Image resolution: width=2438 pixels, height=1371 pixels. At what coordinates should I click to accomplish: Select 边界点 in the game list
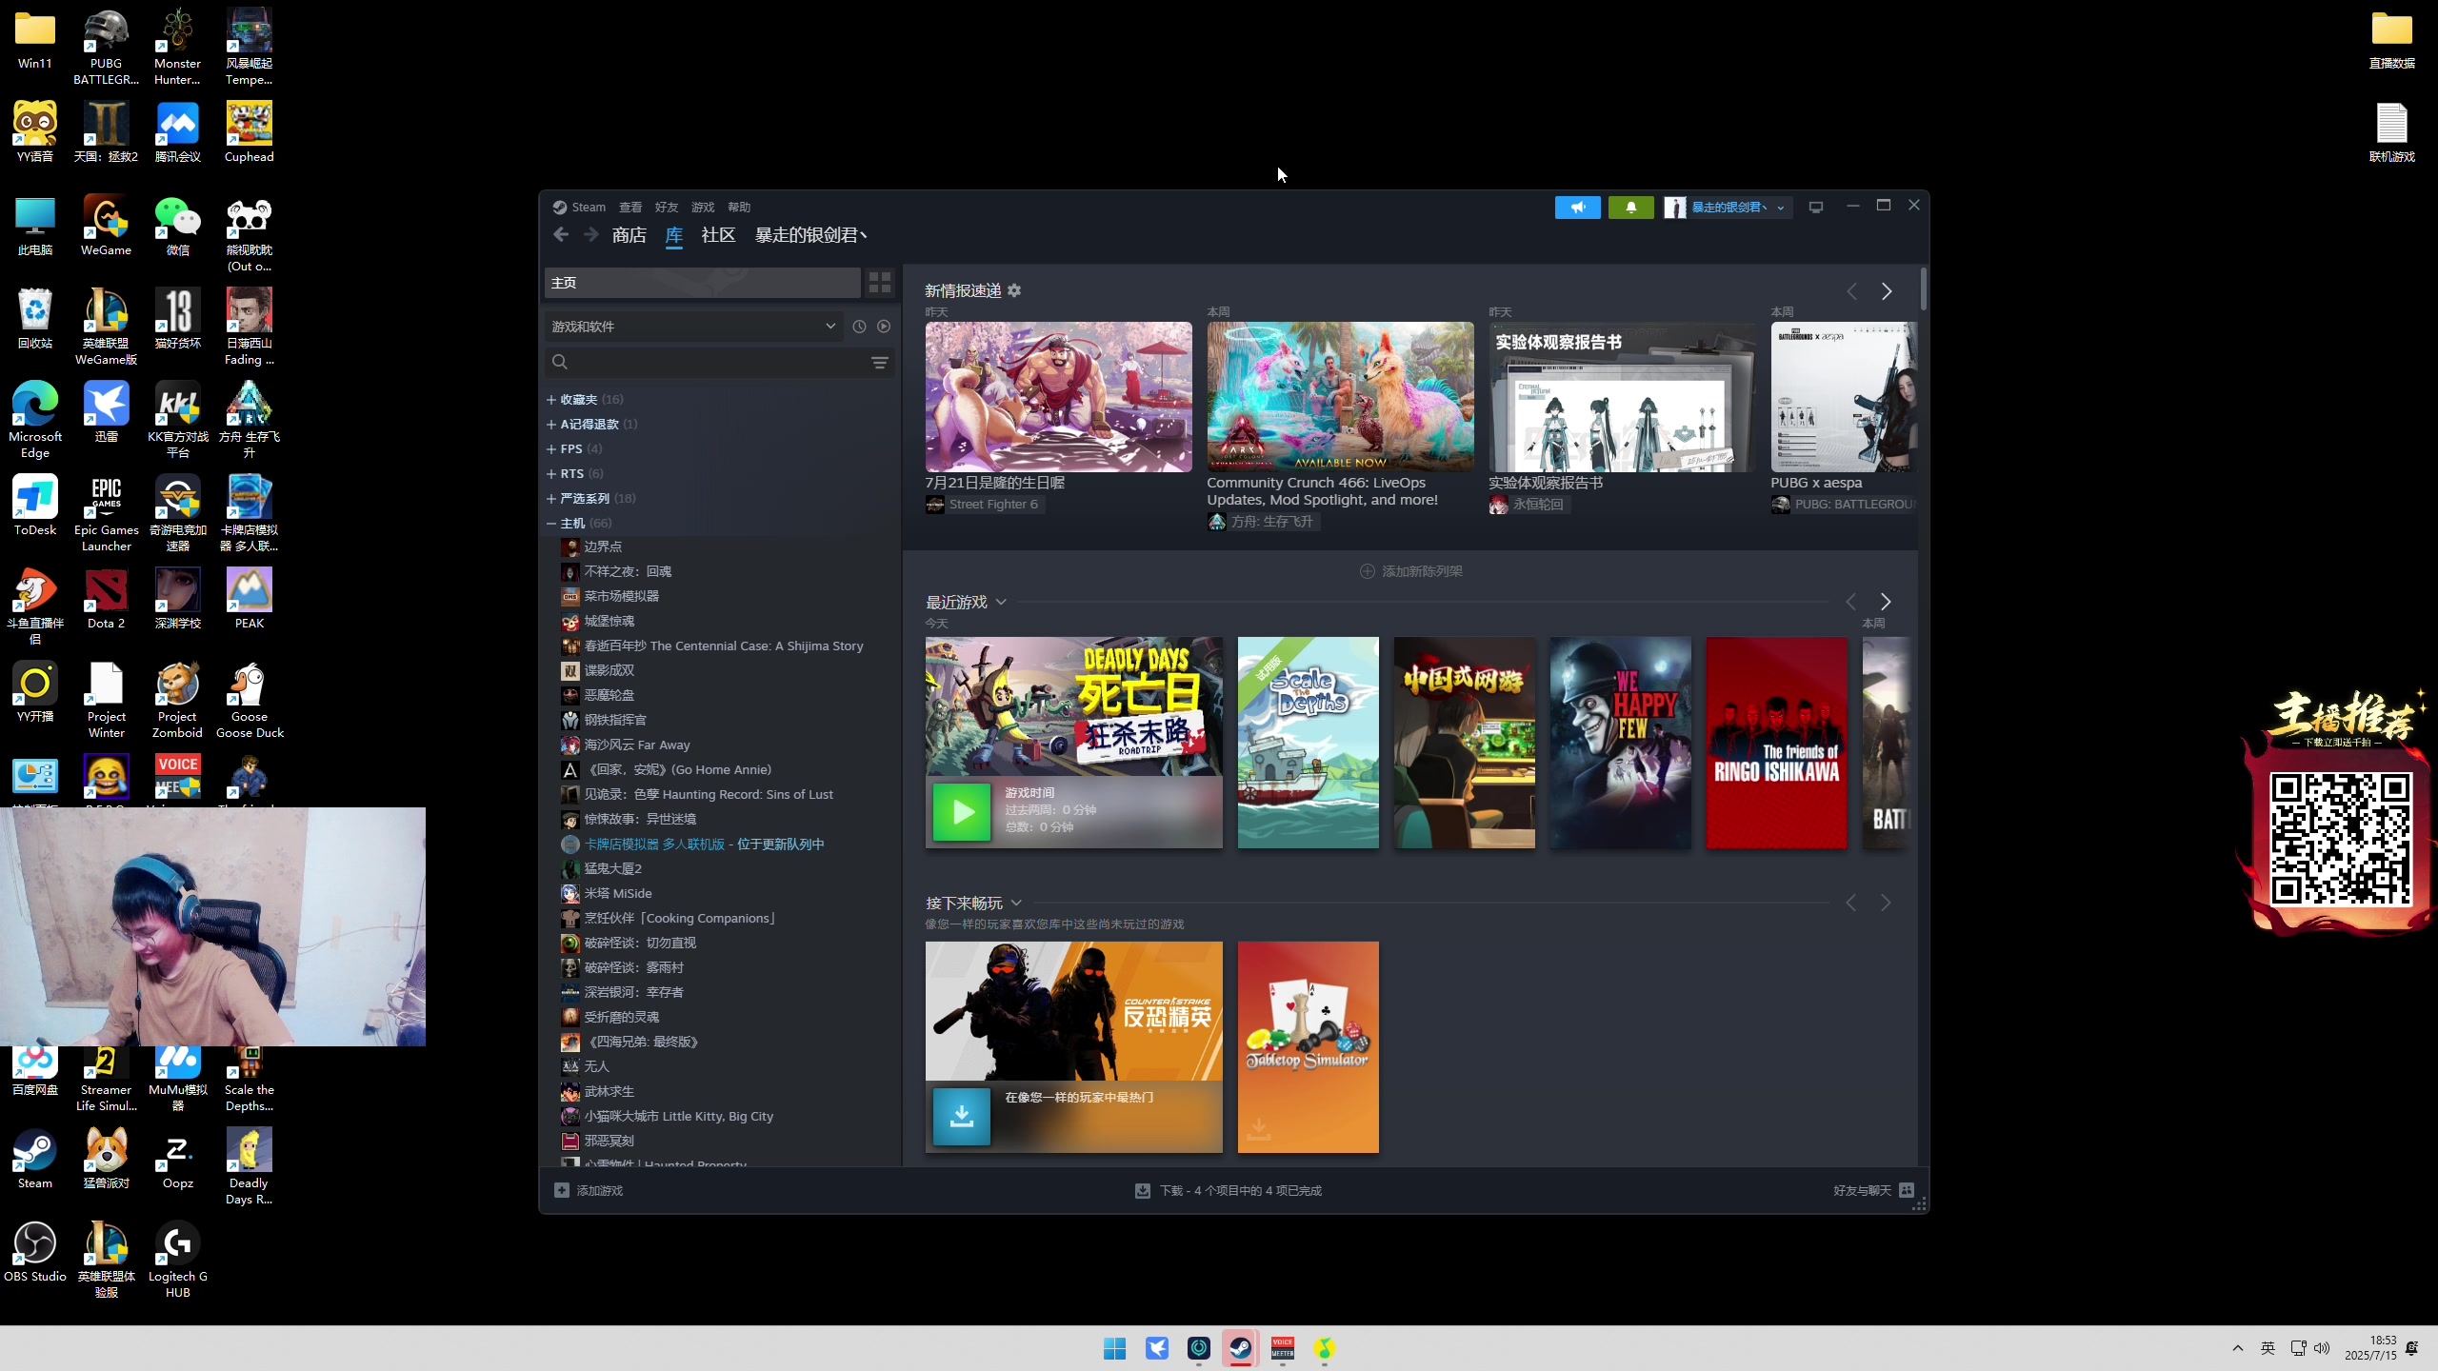[x=603, y=546]
